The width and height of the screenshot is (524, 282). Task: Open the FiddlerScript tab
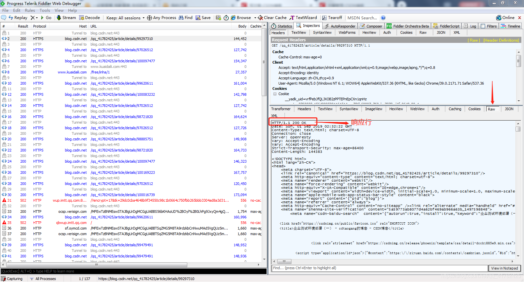click(x=446, y=26)
